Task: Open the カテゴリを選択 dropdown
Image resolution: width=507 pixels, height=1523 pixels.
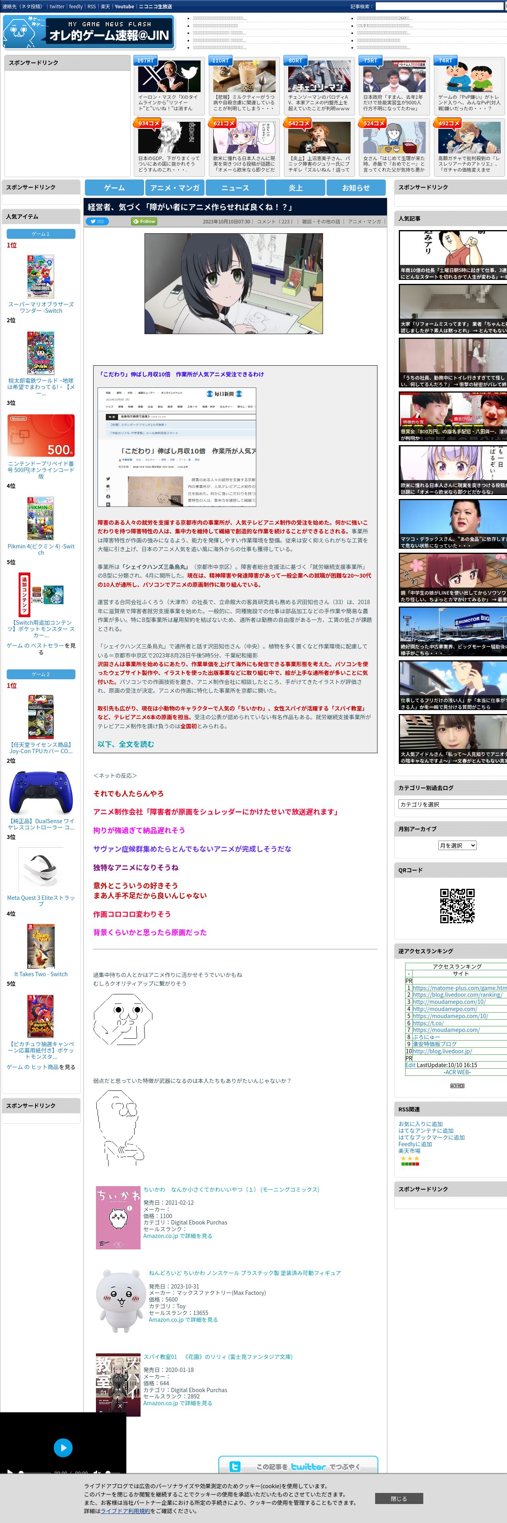Action: click(x=453, y=804)
